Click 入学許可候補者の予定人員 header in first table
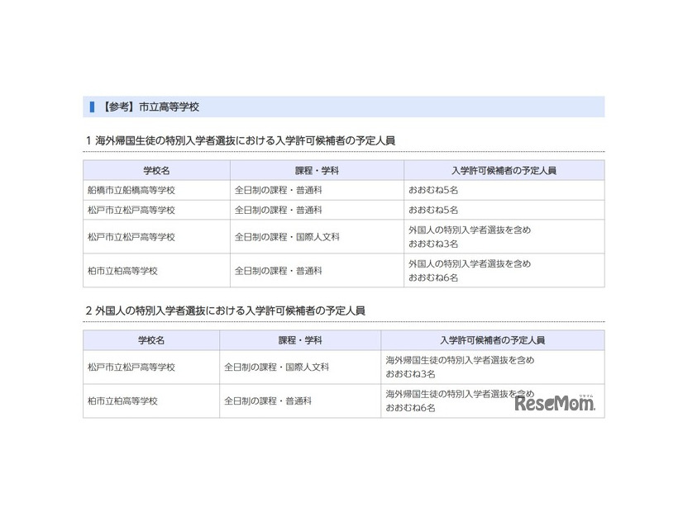The width and height of the screenshot is (683, 512). (x=504, y=170)
